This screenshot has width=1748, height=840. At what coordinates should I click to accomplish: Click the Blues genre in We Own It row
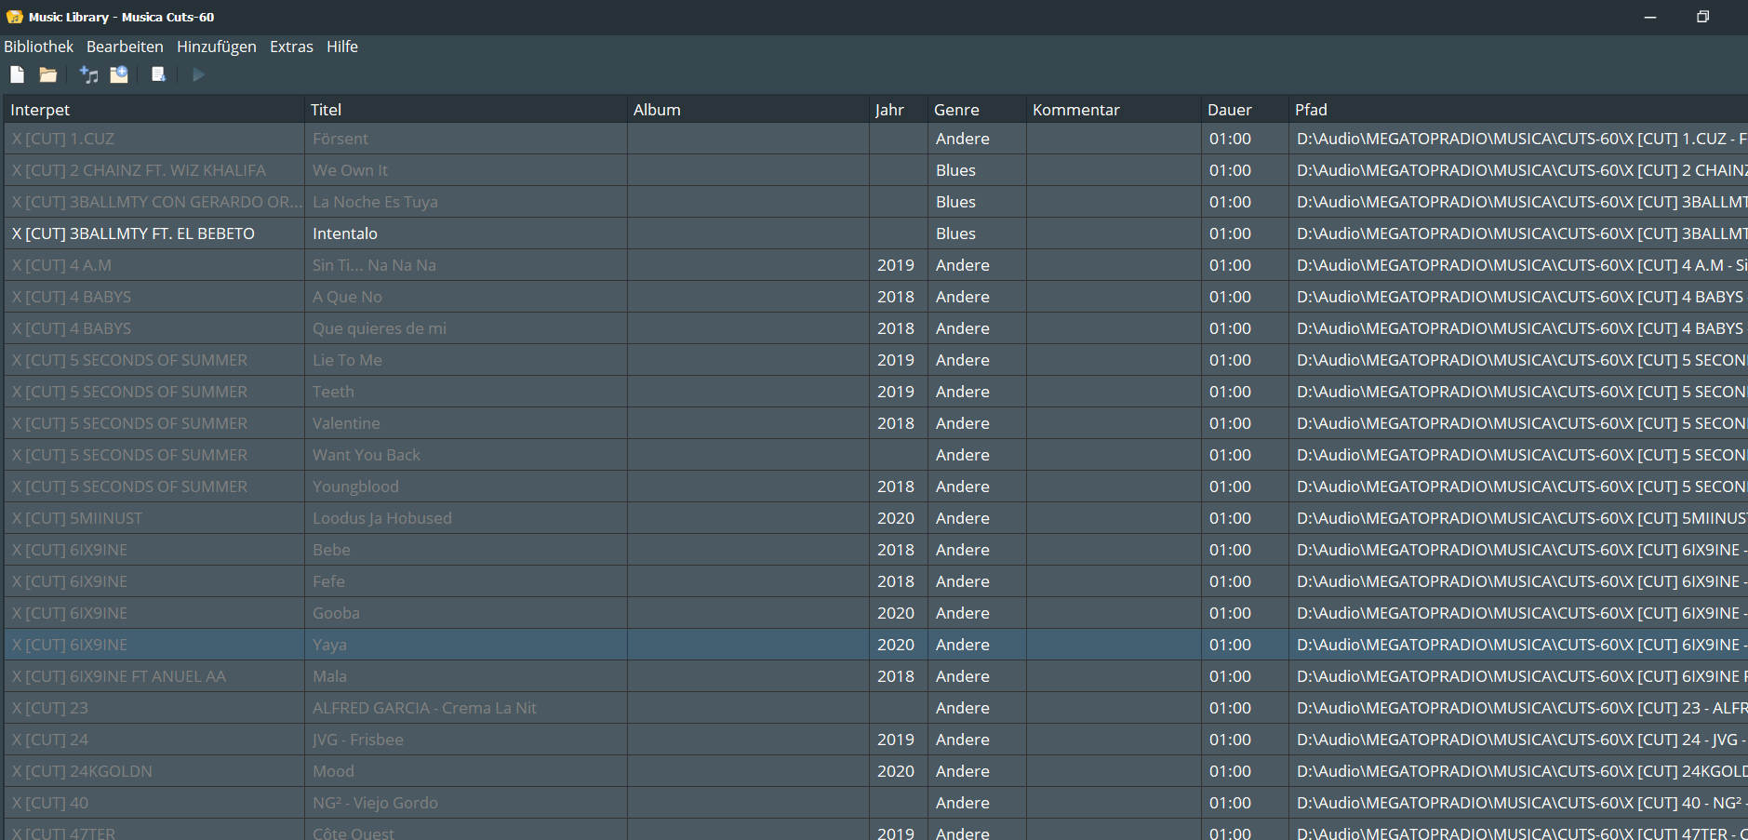[955, 170]
